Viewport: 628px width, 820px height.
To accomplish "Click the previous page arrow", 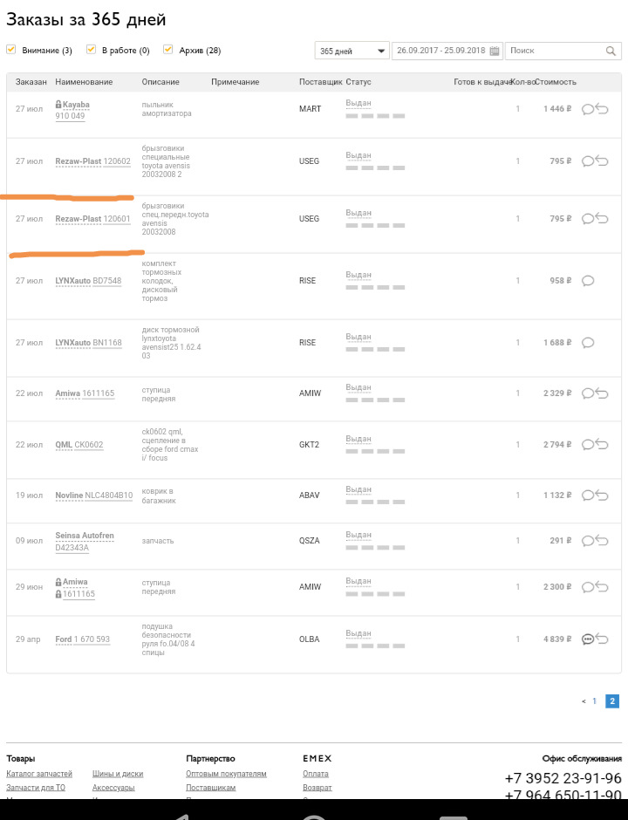I will pos(584,700).
